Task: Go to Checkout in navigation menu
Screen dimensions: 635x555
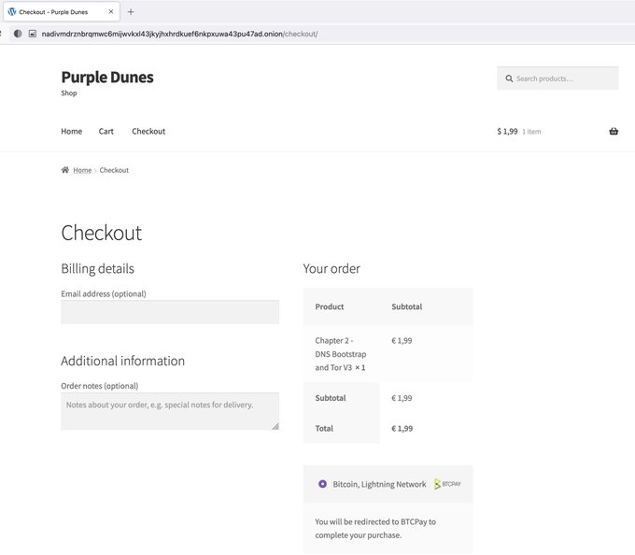Action: click(x=148, y=132)
